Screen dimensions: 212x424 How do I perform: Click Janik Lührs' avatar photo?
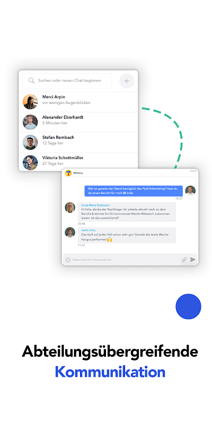(x=70, y=232)
